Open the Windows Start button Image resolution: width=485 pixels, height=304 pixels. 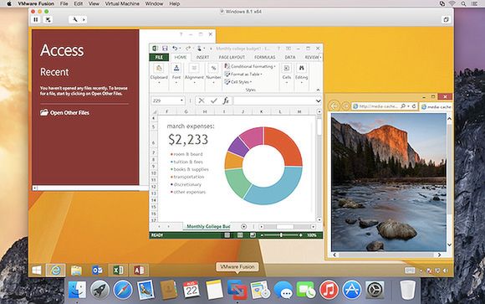coord(37,271)
